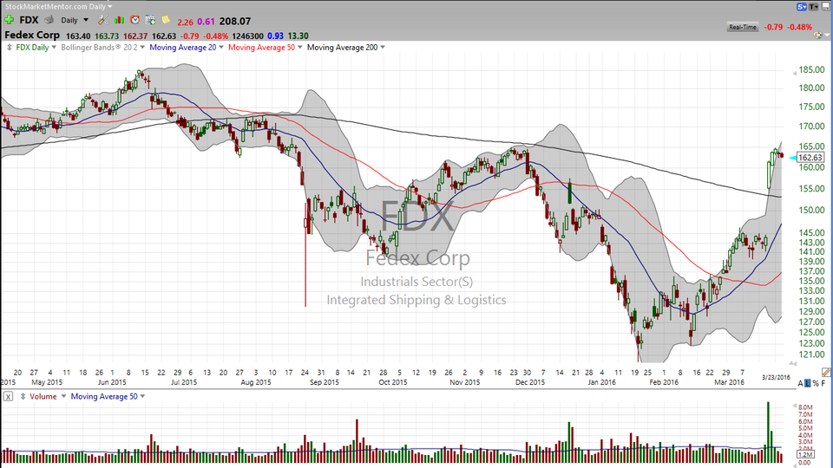Click the Real-Time button
Screen dimensions: 833x468
coord(742,27)
